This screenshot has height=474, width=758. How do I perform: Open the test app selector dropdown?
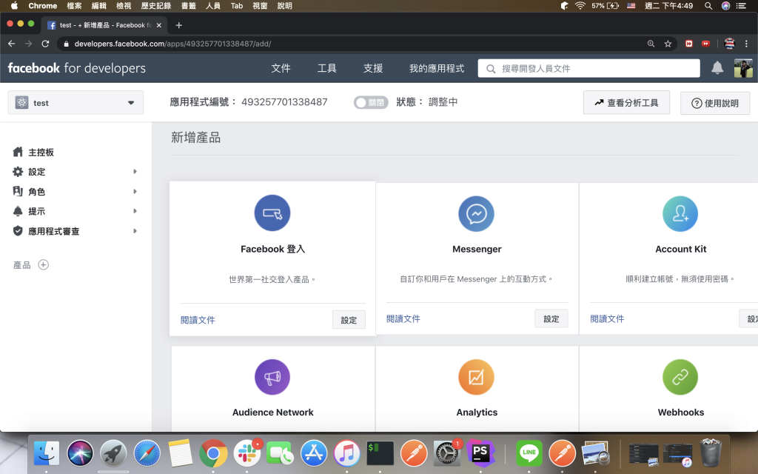click(76, 102)
